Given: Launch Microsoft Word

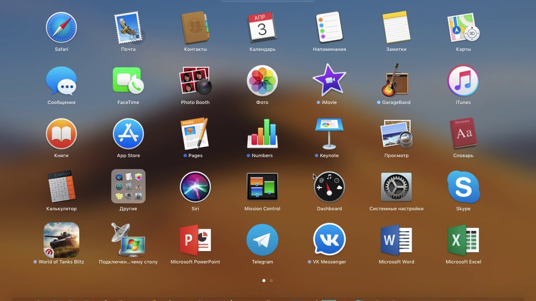Looking at the screenshot, I should pyautogui.click(x=397, y=240).
